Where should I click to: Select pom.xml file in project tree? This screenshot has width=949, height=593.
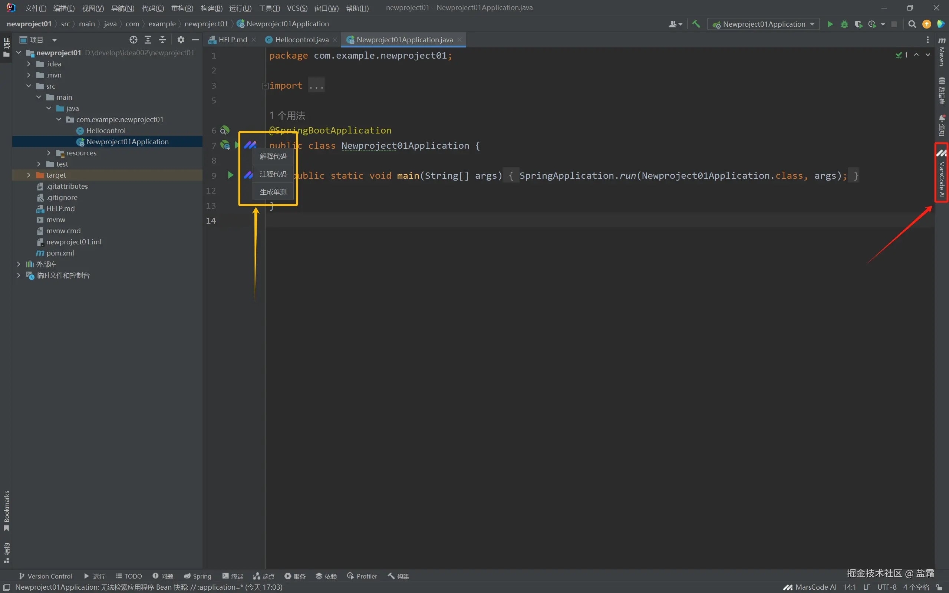pyautogui.click(x=60, y=253)
